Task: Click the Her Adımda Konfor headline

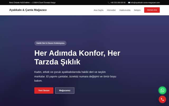Action: [x=77, y=58]
